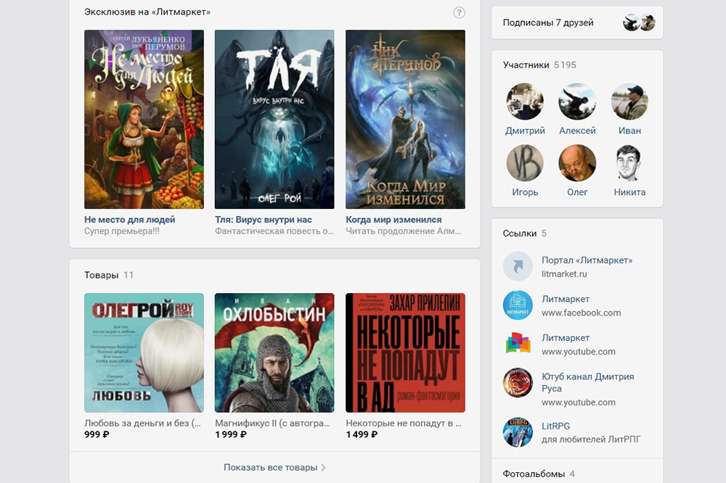Screen dimensions: 726x483
Task: Click member name Никита
Action: coord(629,192)
